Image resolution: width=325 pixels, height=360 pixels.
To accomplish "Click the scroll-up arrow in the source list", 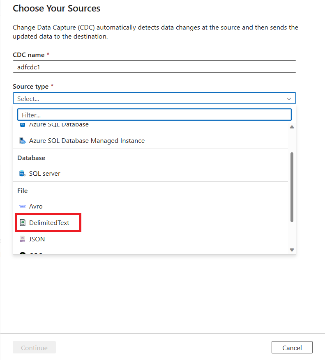I will coord(292,127).
